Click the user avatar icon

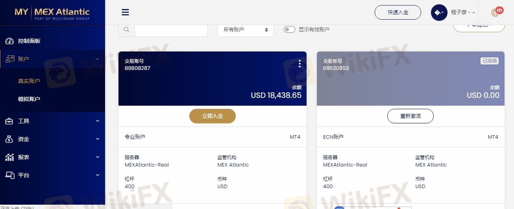439,13
